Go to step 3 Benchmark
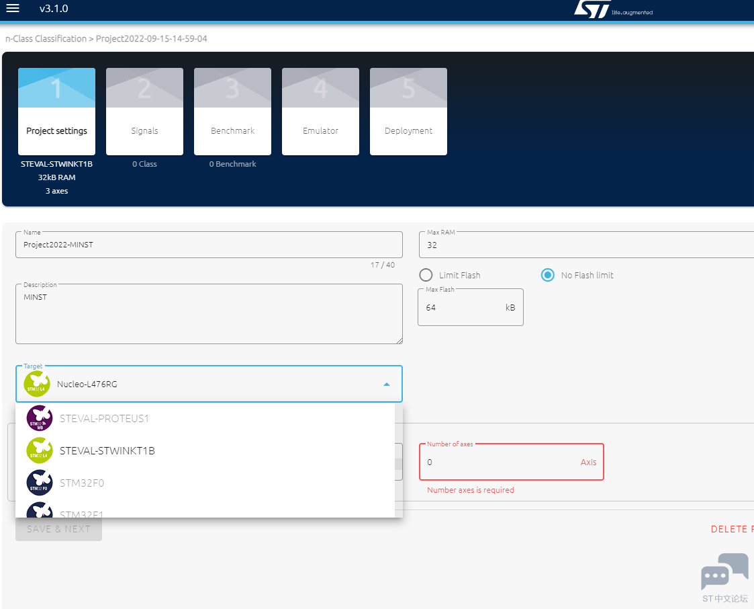Image resolution: width=754 pixels, height=609 pixels. coord(233,112)
